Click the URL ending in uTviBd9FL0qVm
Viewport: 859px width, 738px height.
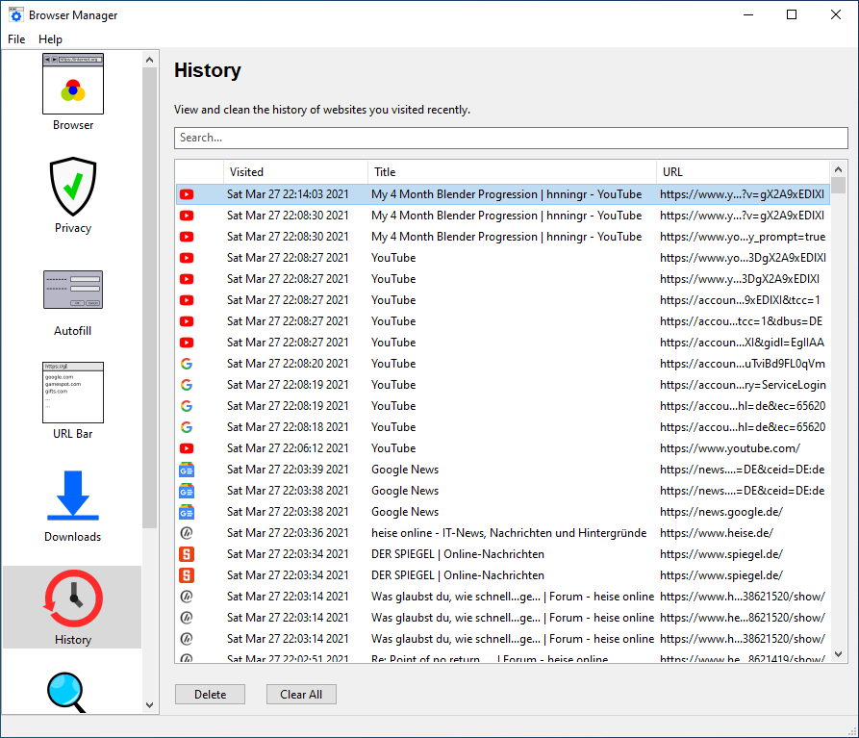[743, 364]
